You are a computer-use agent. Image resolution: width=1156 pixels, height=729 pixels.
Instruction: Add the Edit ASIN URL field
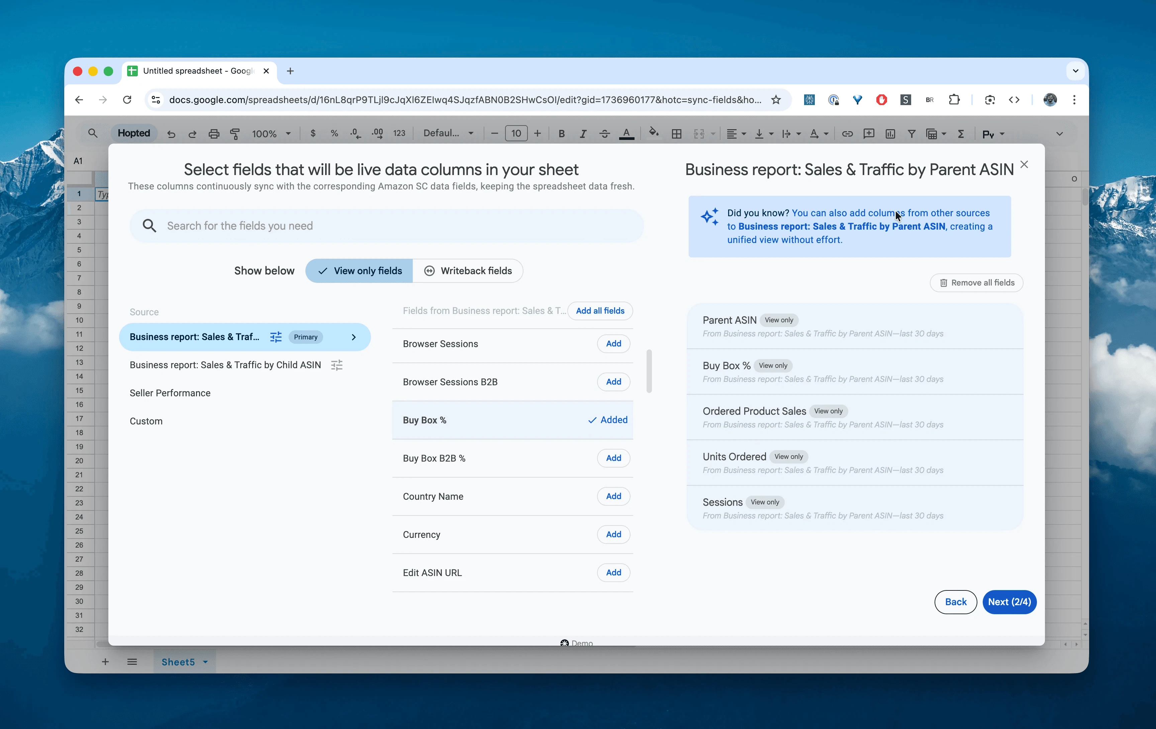tap(613, 573)
